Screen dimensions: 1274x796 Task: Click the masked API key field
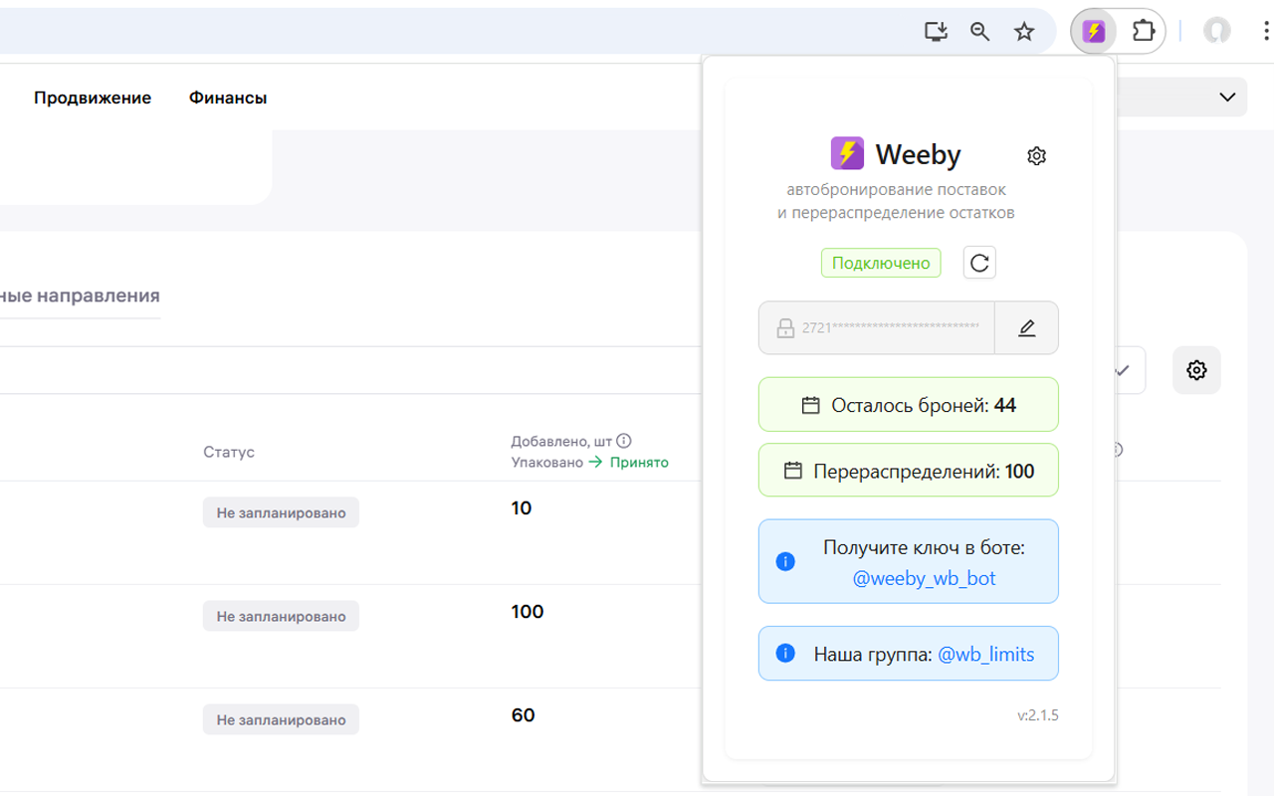[x=877, y=327]
